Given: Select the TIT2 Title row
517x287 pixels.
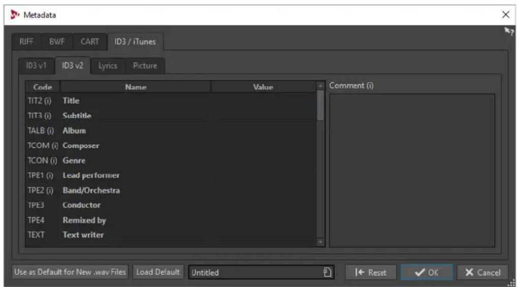Looking at the screenshot, I should click(171, 101).
